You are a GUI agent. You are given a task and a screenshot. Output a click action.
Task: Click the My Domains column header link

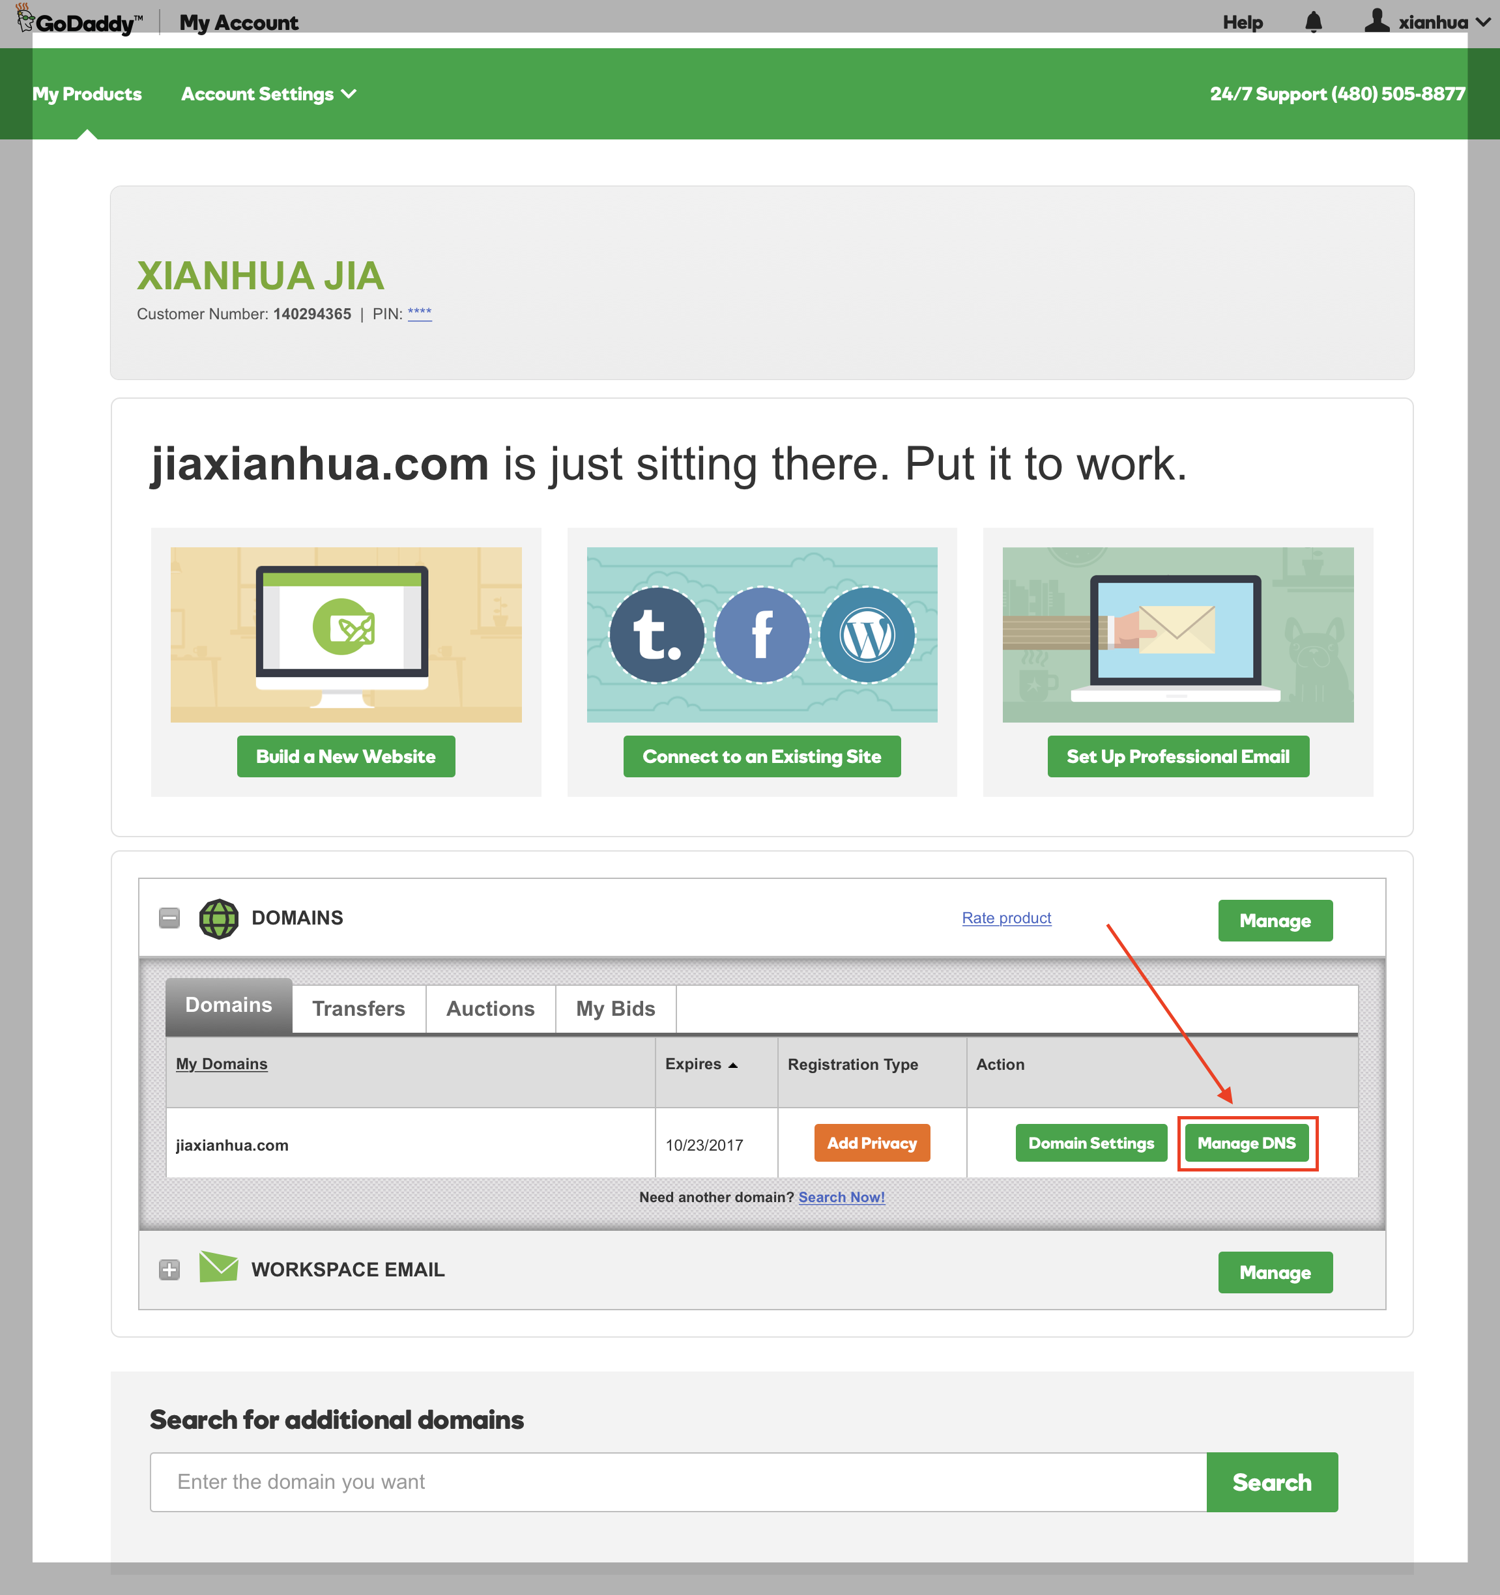[222, 1064]
